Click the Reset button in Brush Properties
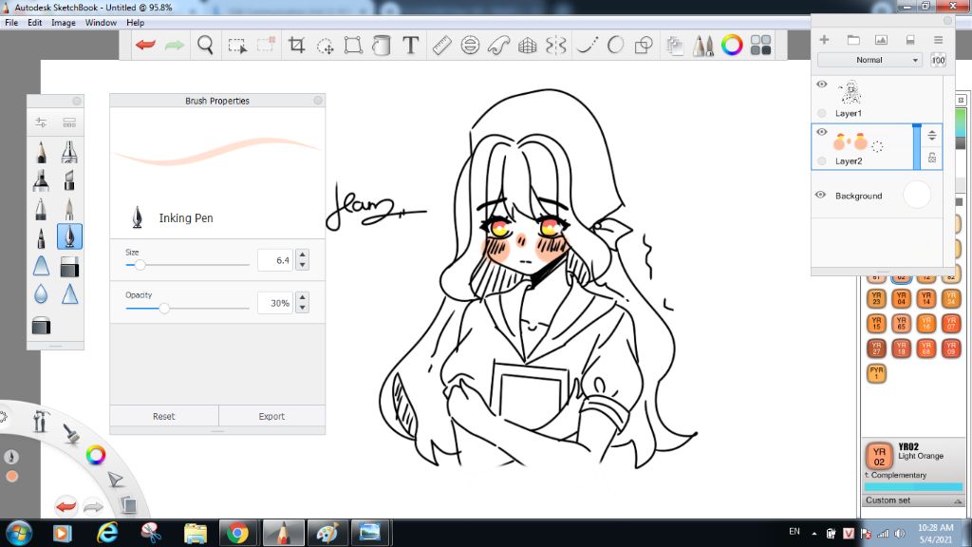 [x=164, y=416]
